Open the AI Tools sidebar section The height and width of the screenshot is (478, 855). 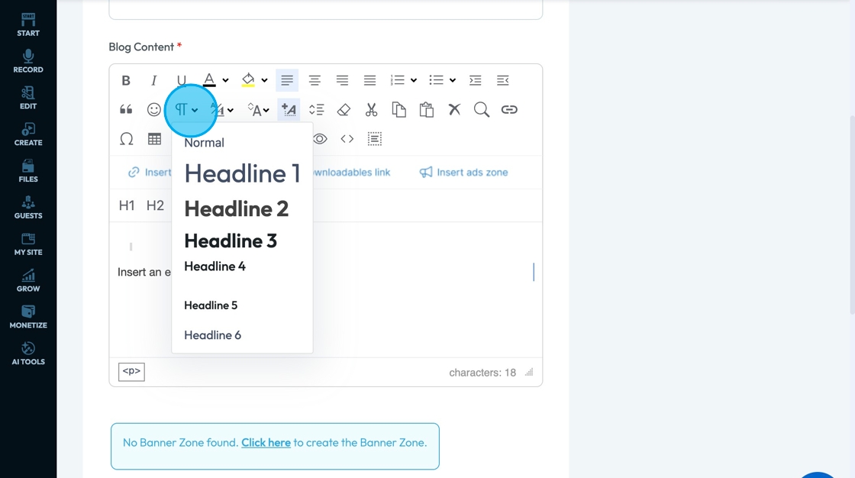pyautogui.click(x=27, y=354)
